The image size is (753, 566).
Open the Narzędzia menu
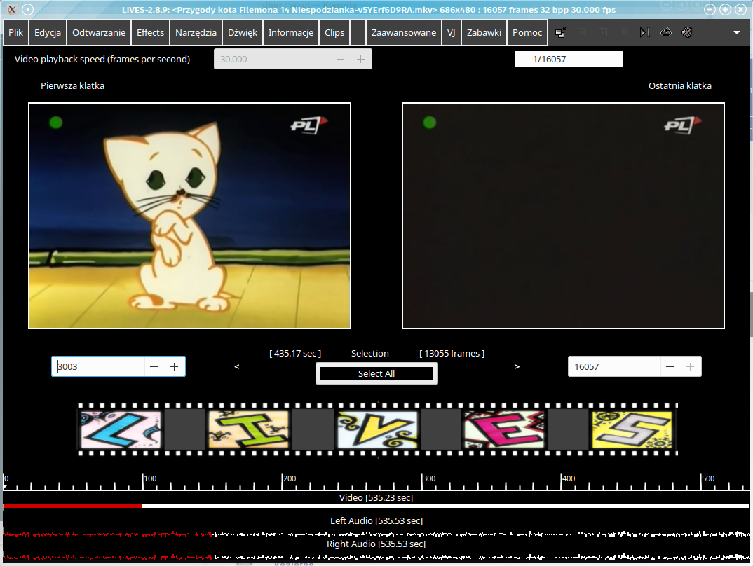[196, 32]
